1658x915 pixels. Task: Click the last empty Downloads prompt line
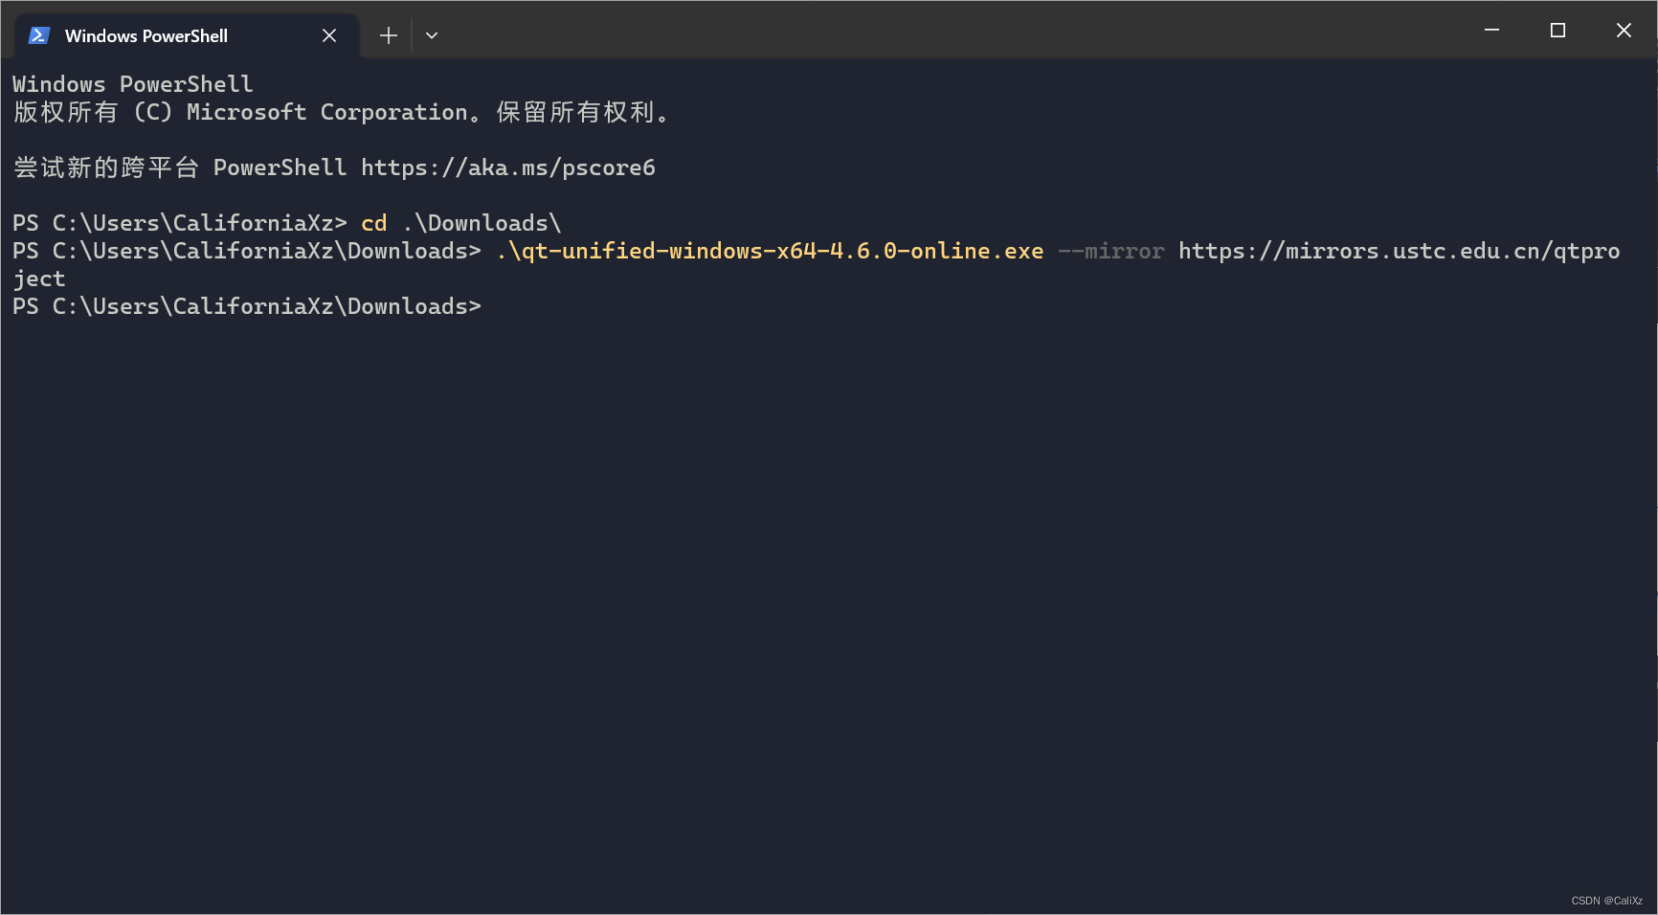tap(247, 307)
